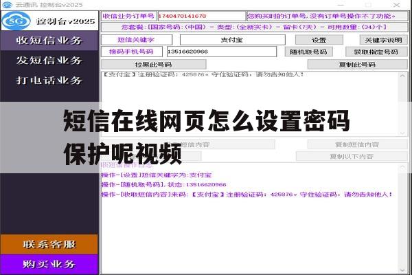Click the 短信关键字 label
The width and height of the screenshot is (412, 275).
pos(137,40)
